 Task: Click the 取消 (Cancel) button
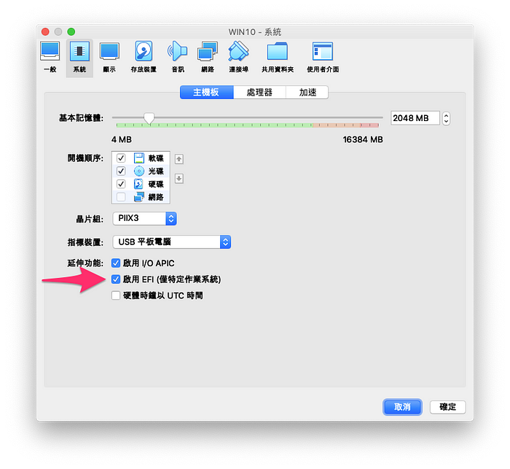pos(402,407)
